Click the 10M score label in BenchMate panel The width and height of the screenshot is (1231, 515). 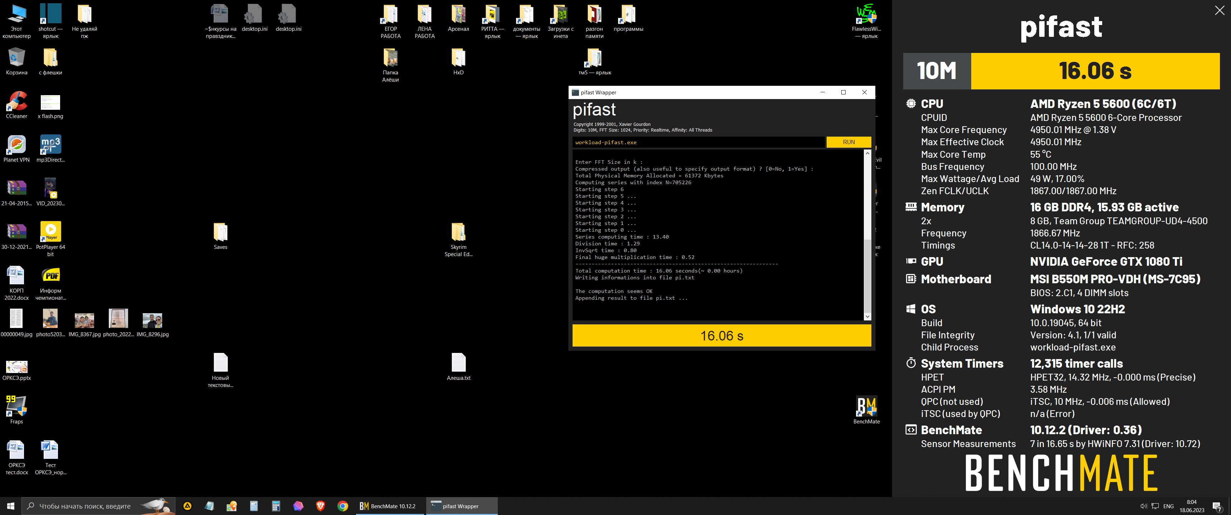936,71
